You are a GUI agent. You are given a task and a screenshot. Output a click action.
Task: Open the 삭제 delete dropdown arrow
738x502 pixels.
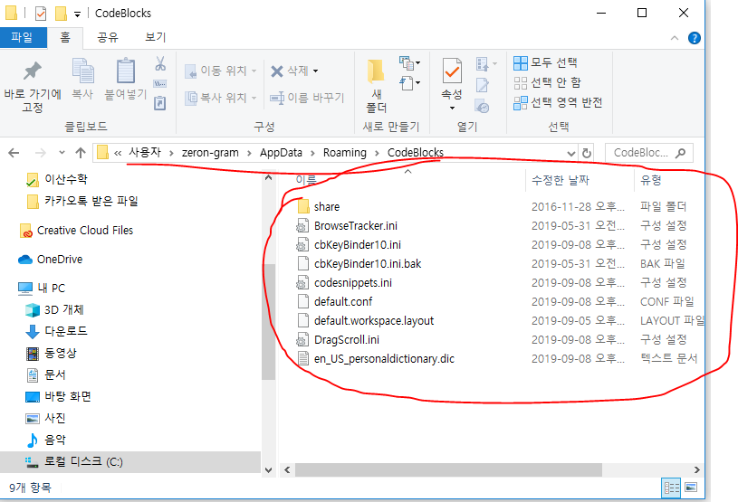click(315, 71)
